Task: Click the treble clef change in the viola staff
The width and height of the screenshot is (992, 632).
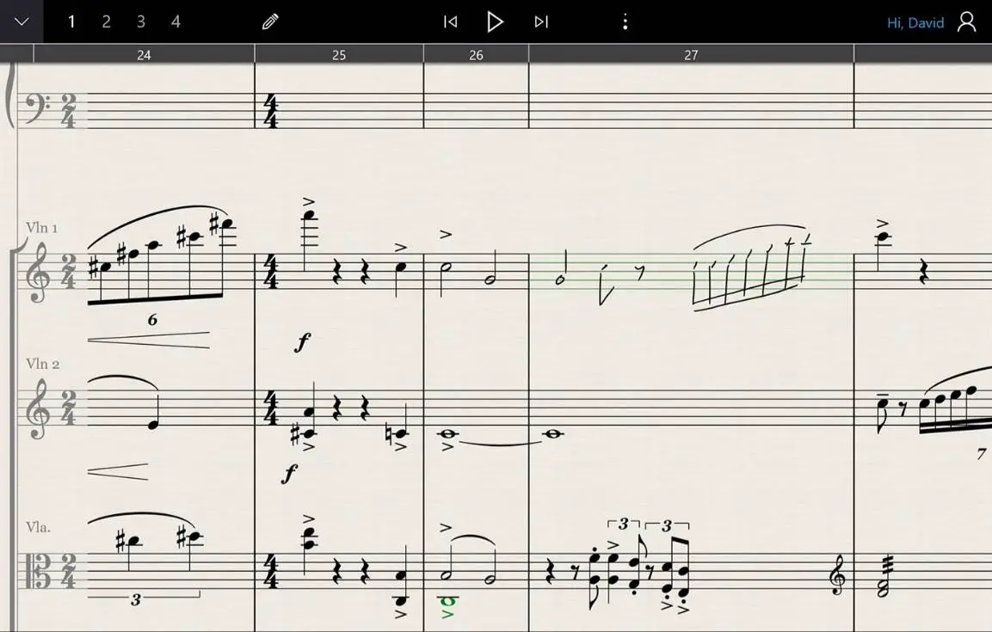Action: [837, 576]
